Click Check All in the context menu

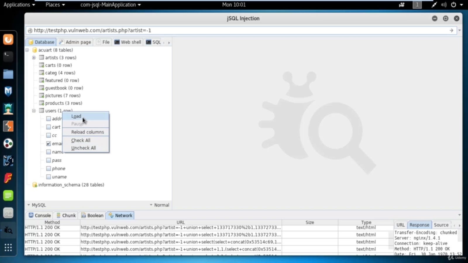point(80,140)
